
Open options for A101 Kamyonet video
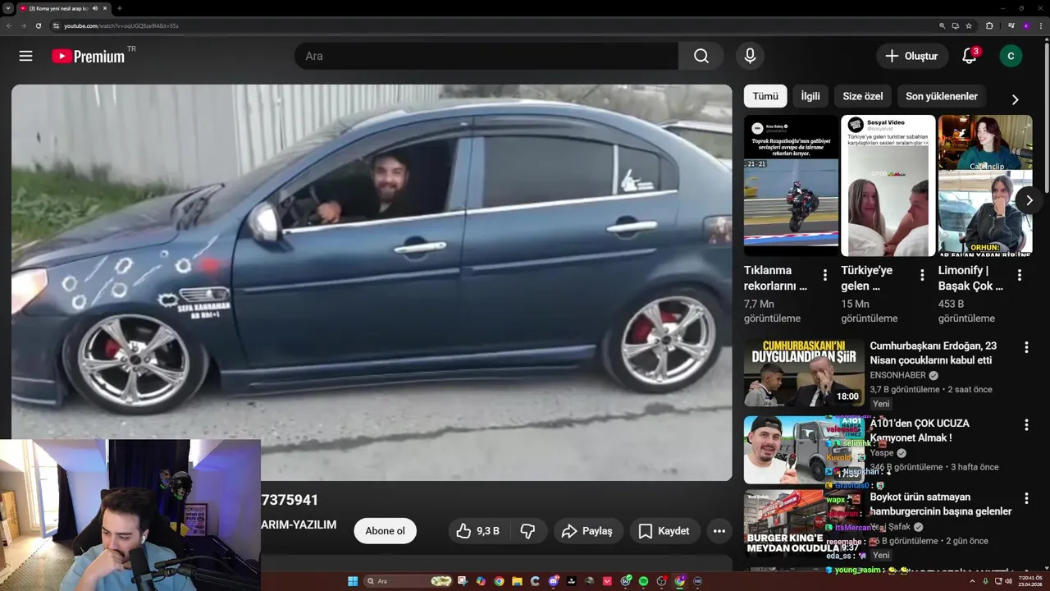pyautogui.click(x=1025, y=424)
